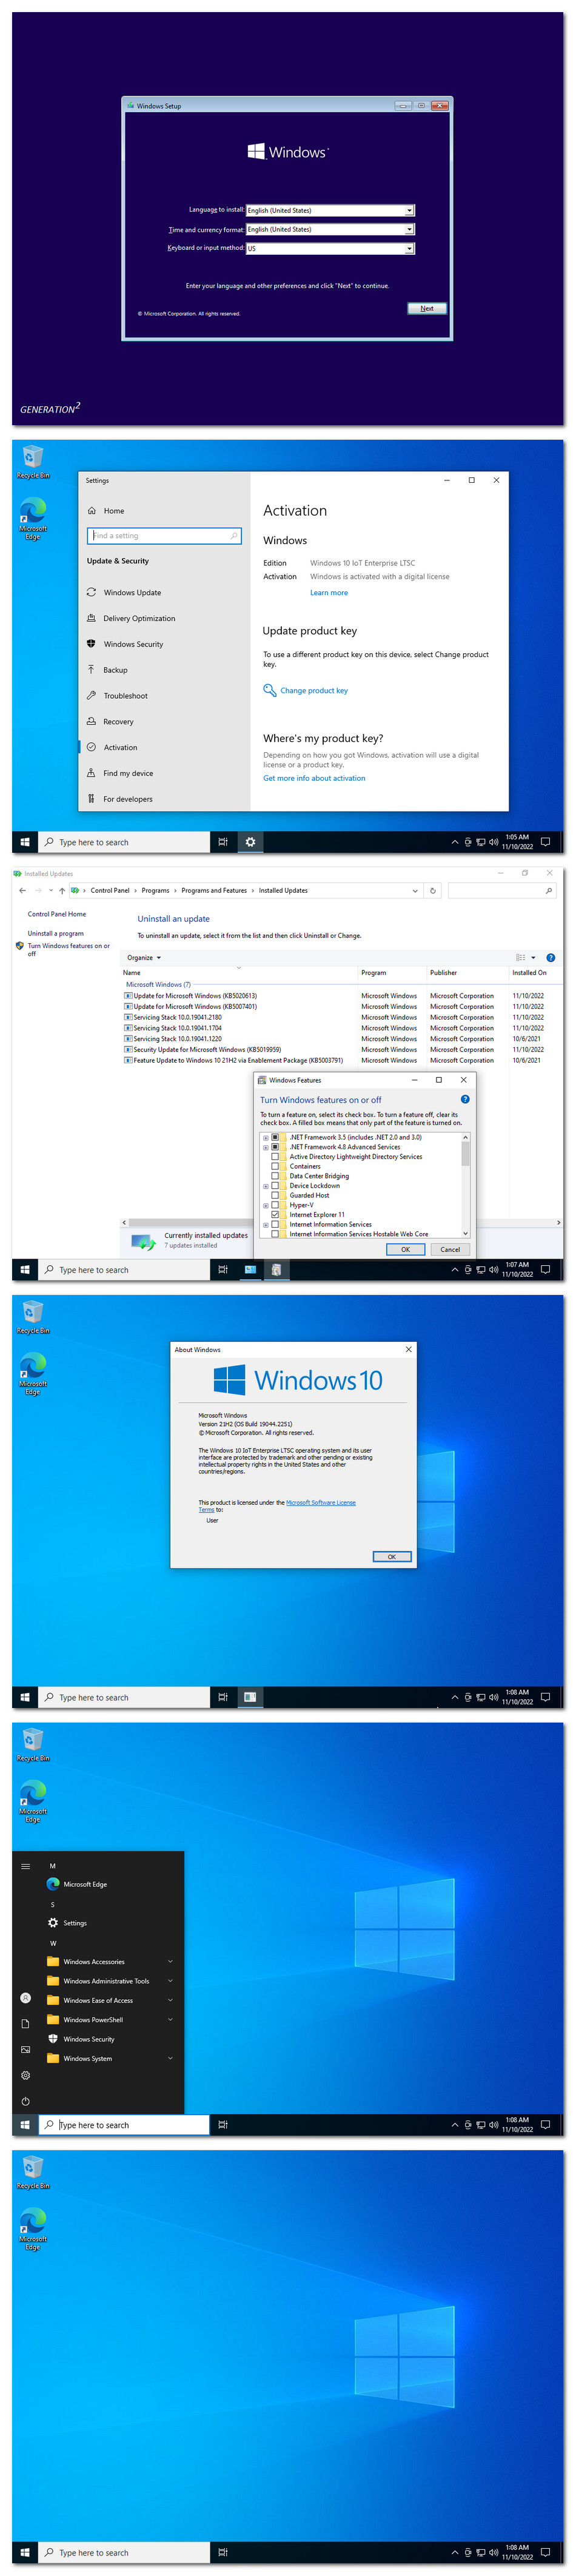This screenshot has height=2576, width=576.
Task: Click Uninstall a program link
Action: tap(56, 933)
